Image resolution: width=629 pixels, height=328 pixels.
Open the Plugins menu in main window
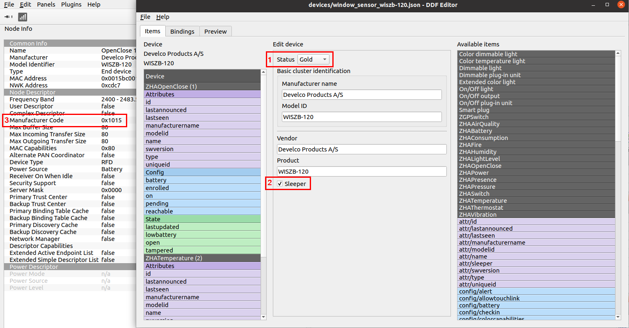coord(71,5)
